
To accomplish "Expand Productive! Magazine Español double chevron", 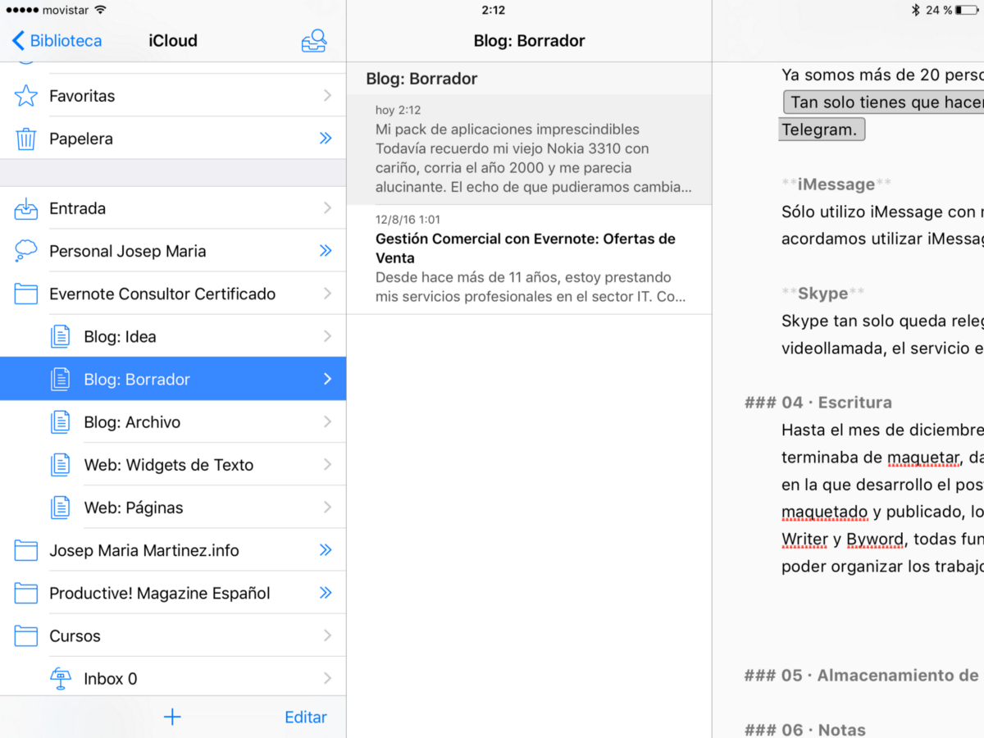I will pyautogui.click(x=326, y=593).
